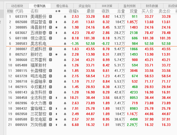Click the up-down marker on 领益智造 row

click(x=56, y=22)
